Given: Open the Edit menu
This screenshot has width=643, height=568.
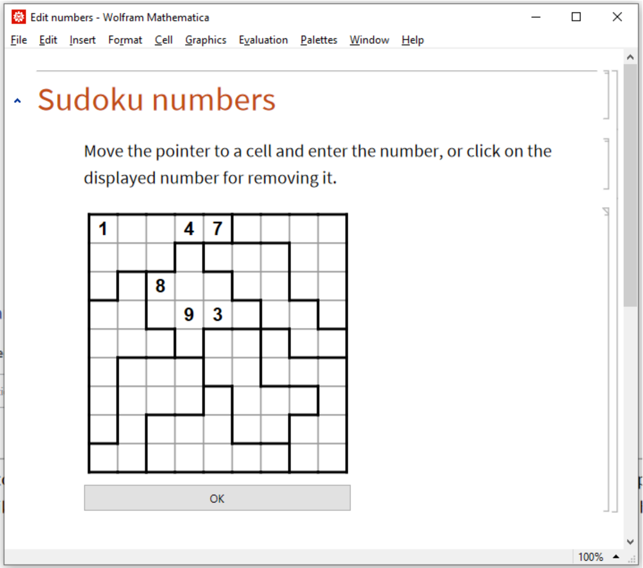Looking at the screenshot, I should [48, 40].
